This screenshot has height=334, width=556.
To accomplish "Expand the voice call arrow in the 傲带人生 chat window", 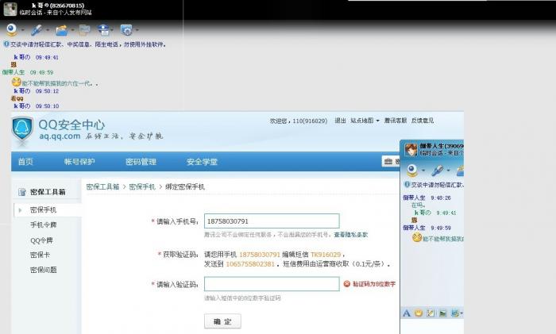I will click(x=448, y=171).
